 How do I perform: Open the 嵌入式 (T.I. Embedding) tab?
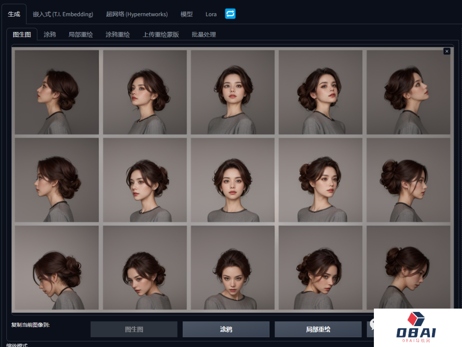pyautogui.click(x=63, y=14)
